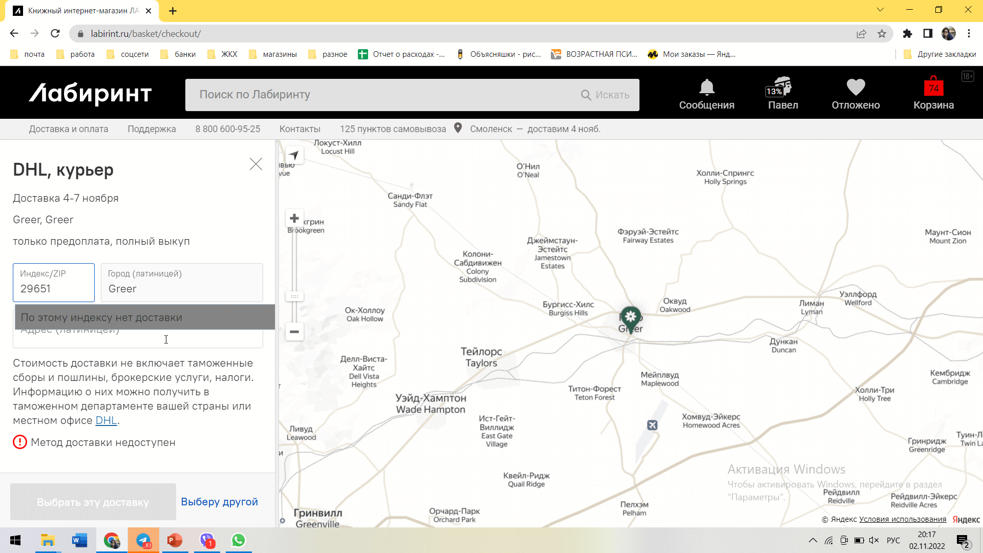Image resolution: width=983 pixels, height=553 pixels.
Task: Bookmark the page with star icon
Action: [882, 33]
